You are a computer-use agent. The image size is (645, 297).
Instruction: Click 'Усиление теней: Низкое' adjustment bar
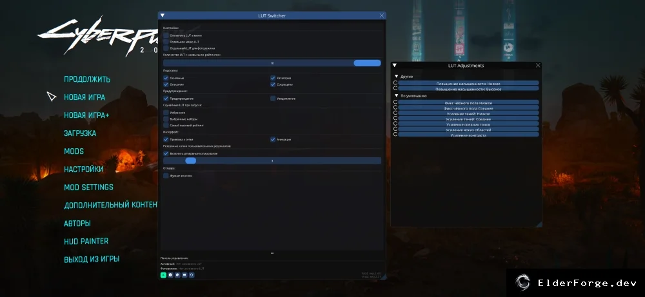pos(468,113)
